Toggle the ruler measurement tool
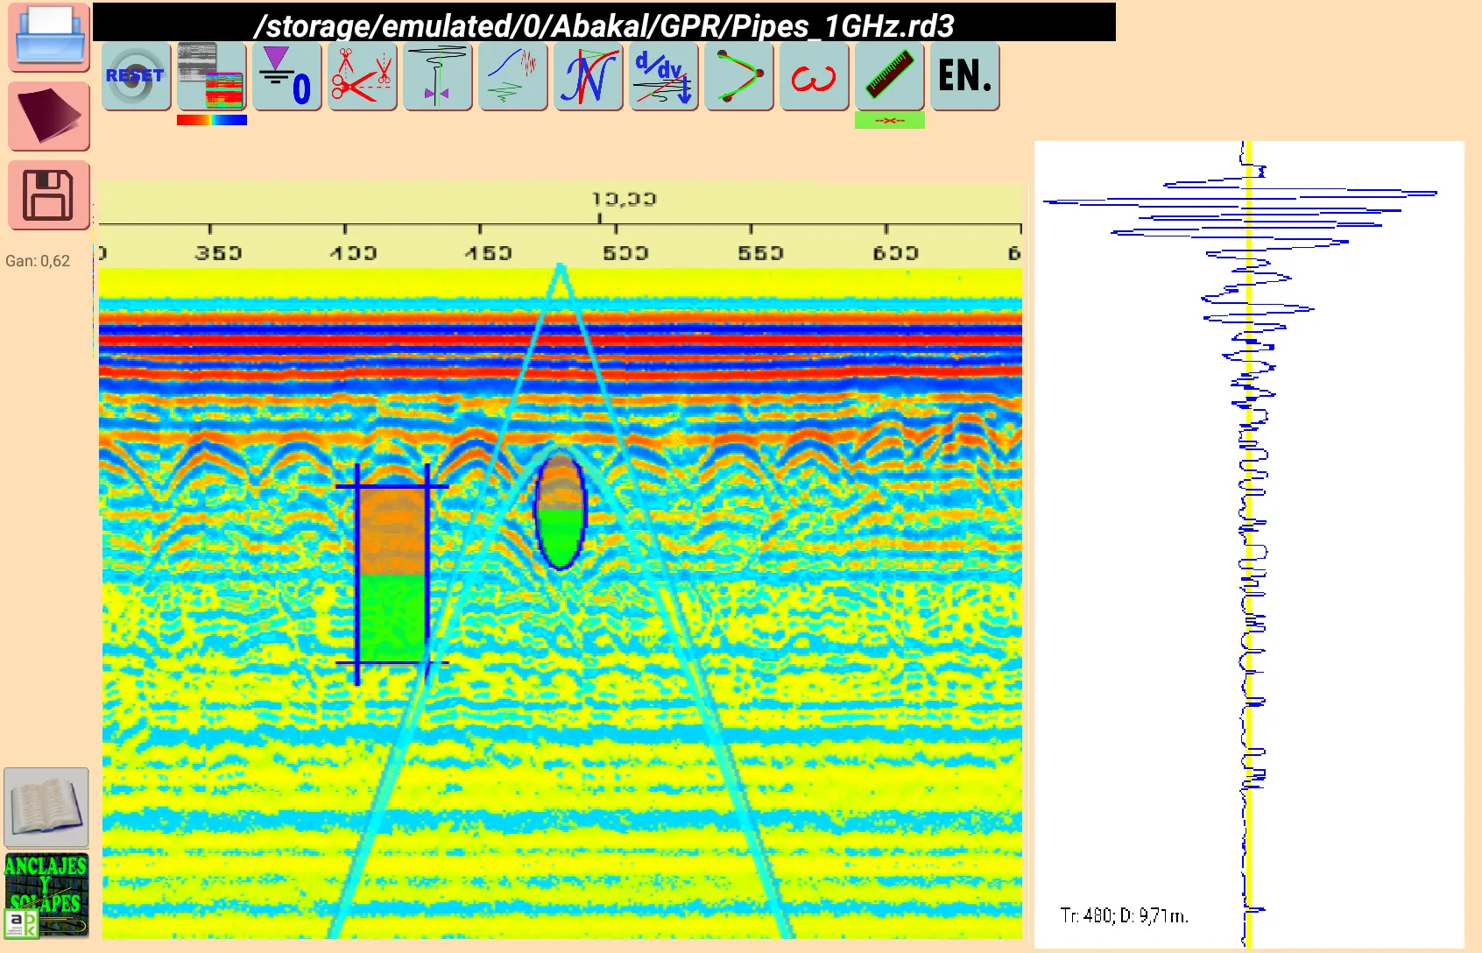This screenshot has width=1482, height=953. pos(889,76)
